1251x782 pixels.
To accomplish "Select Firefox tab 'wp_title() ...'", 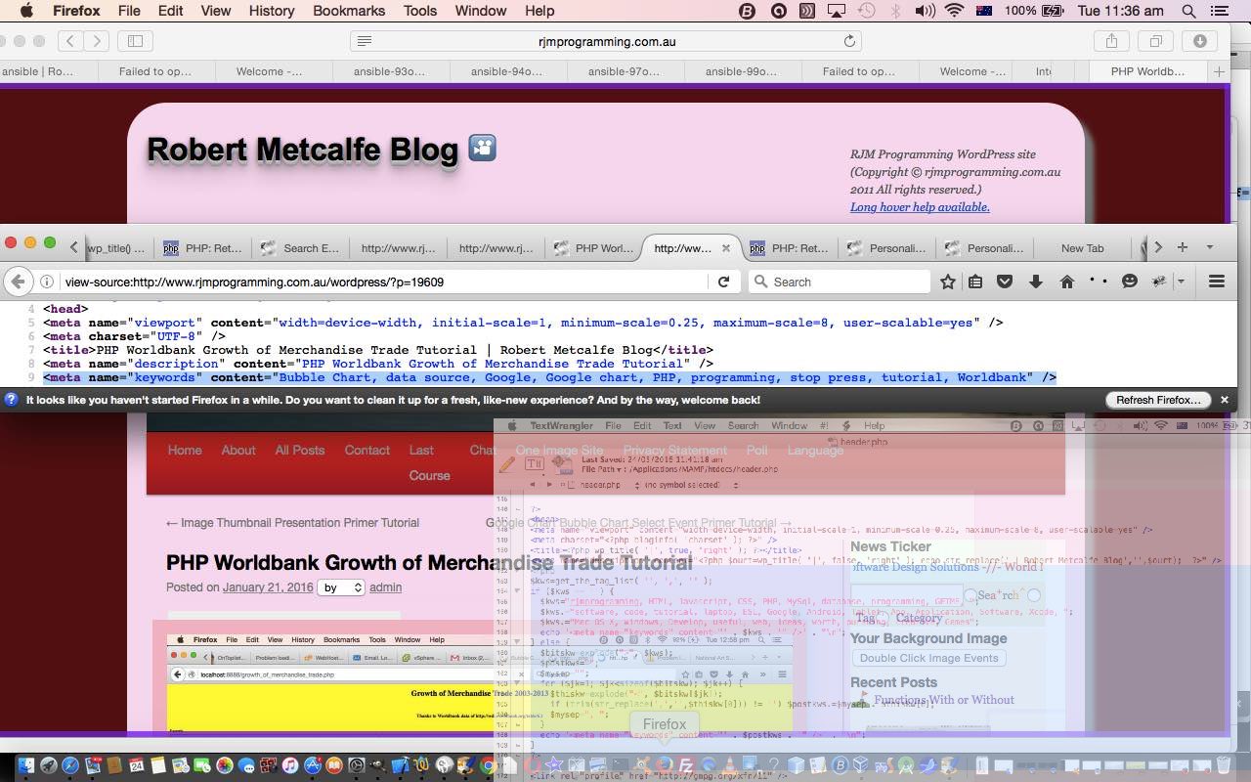I will (115, 248).
